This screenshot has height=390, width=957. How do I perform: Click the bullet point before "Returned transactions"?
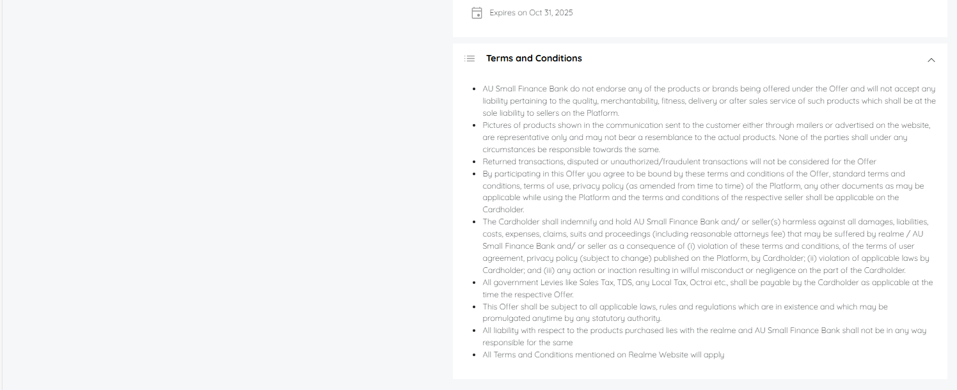click(x=473, y=162)
